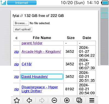Open the David Housden/ folder link
The image size is (109, 104).
[35, 77]
